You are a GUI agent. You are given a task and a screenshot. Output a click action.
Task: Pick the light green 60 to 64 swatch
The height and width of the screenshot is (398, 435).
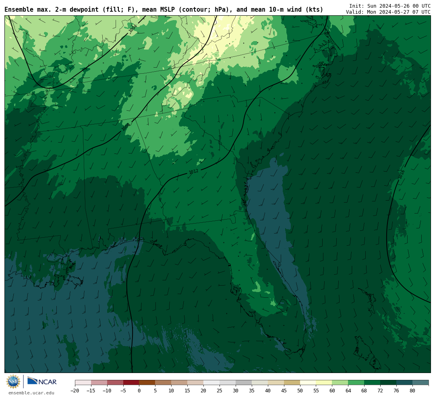click(x=340, y=383)
